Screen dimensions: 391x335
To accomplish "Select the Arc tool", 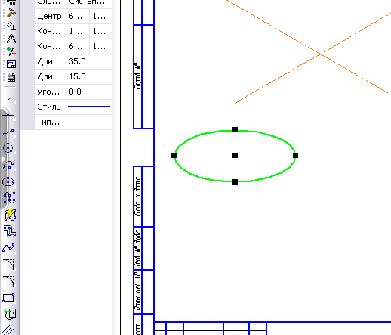I will 9,165.
